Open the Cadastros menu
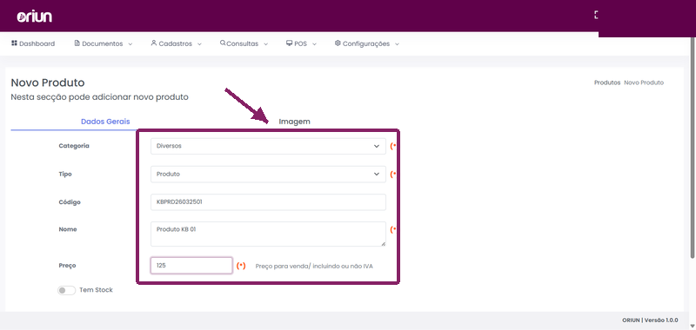 pyautogui.click(x=177, y=43)
